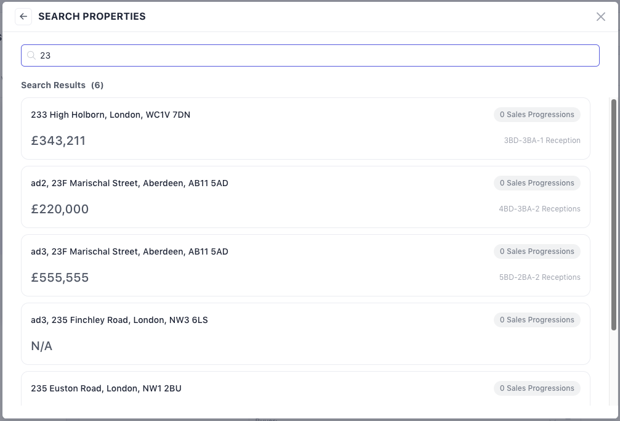Click the back arrow button
The image size is (620, 421).
click(x=23, y=17)
